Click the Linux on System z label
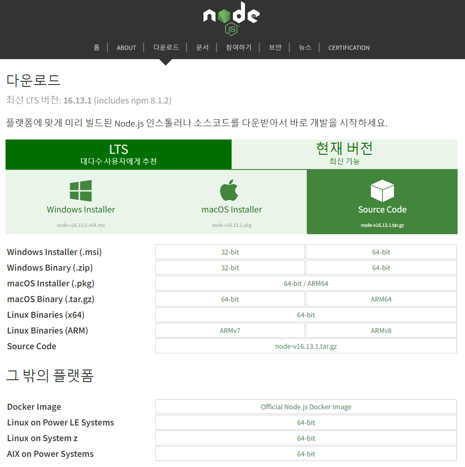This screenshot has width=465, height=467. [x=42, y=438]
